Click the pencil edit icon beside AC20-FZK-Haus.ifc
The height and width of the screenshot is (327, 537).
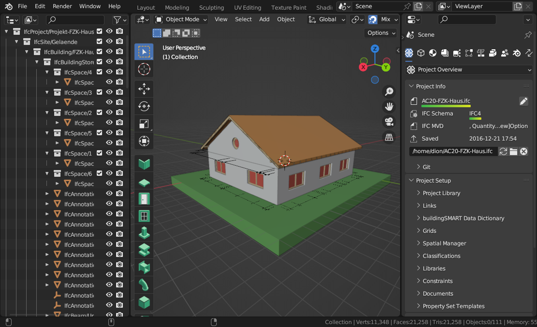(523, 101)
